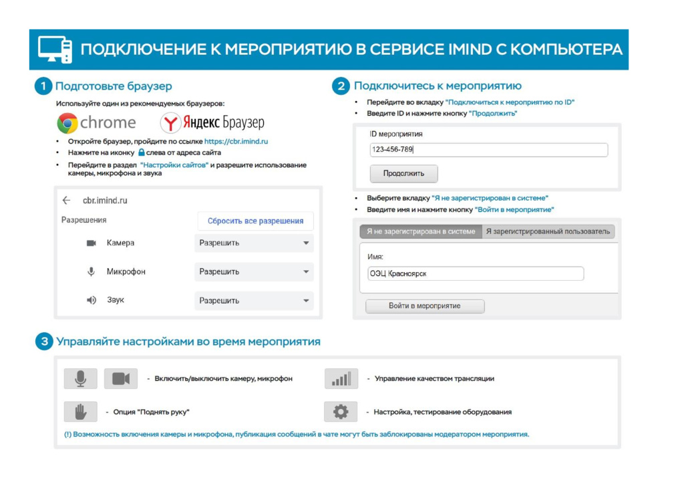684x484 pixels.
Task: Click the ID мероприятия input field
Action: tap(488, 150)
